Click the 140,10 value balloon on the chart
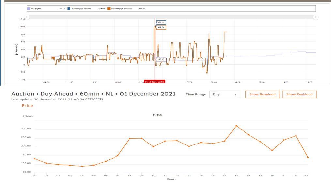 point(161,59)
